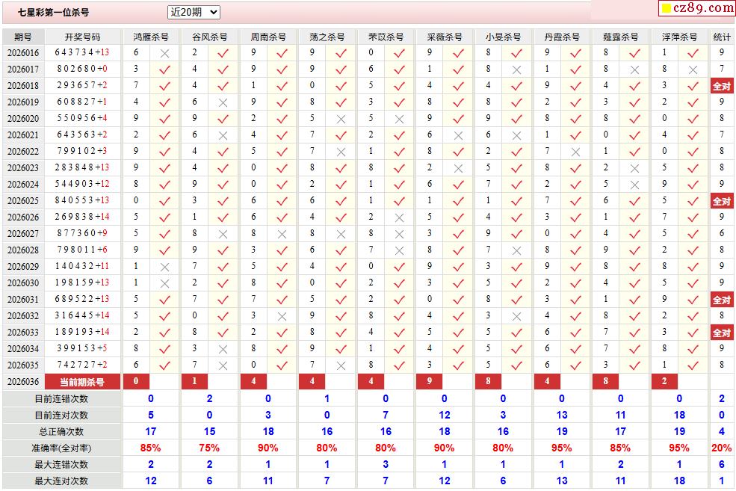Select the draw numbers 8 0 2 6 8 0 +0
The image size is (736, 491).
pos(82,69)
